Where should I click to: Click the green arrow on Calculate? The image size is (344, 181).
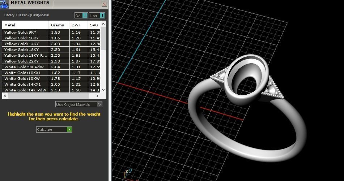click(69, 129)
